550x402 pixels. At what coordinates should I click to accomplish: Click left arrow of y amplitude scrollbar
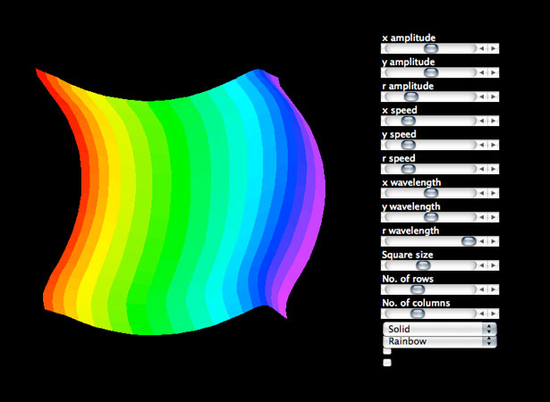(x=482, y=72)
